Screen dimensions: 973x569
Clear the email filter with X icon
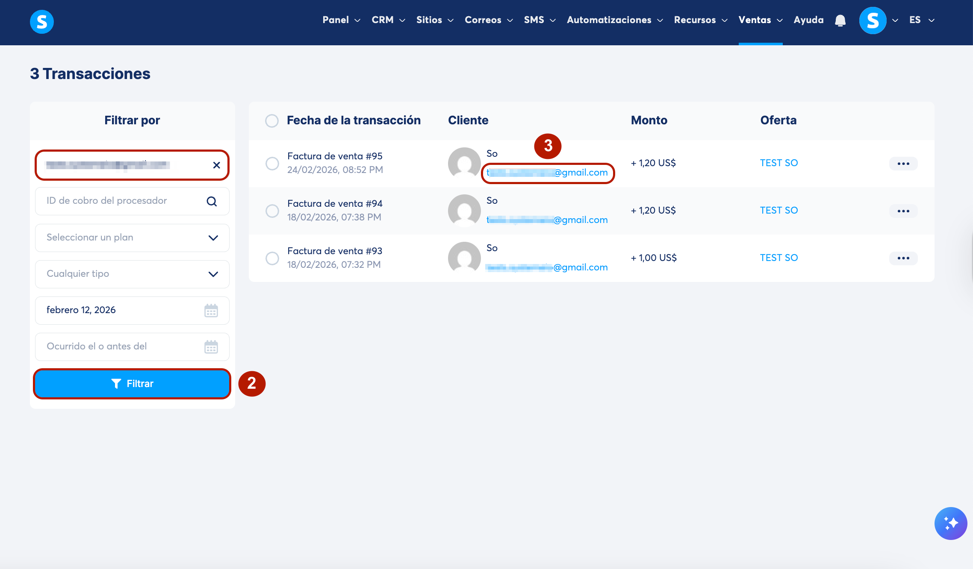216,165
